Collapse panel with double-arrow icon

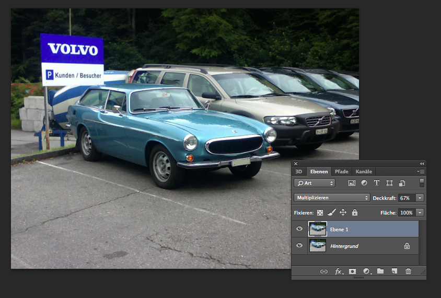tap(422, 163)
